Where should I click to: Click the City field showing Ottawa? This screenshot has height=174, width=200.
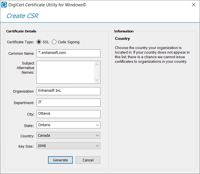pyautogui.click(x=68, y=114)
